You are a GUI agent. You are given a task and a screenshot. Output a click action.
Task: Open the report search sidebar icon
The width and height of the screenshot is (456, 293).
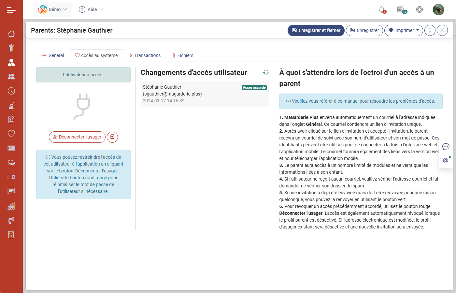[x=11, y=235]
